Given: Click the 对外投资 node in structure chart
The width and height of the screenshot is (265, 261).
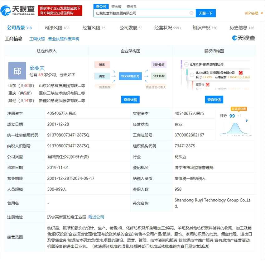Looking at the screenshot, I should point(159,64).
